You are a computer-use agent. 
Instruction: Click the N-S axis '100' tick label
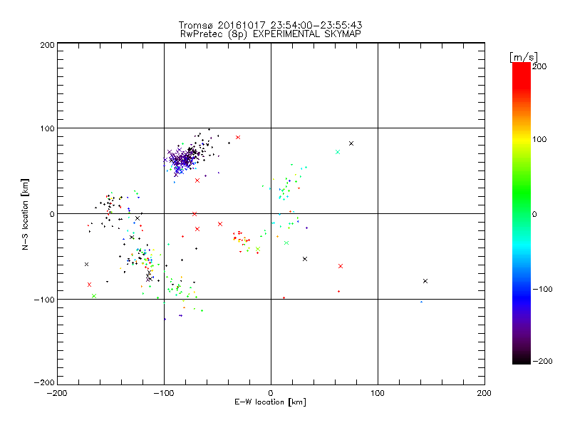(47, 128)
